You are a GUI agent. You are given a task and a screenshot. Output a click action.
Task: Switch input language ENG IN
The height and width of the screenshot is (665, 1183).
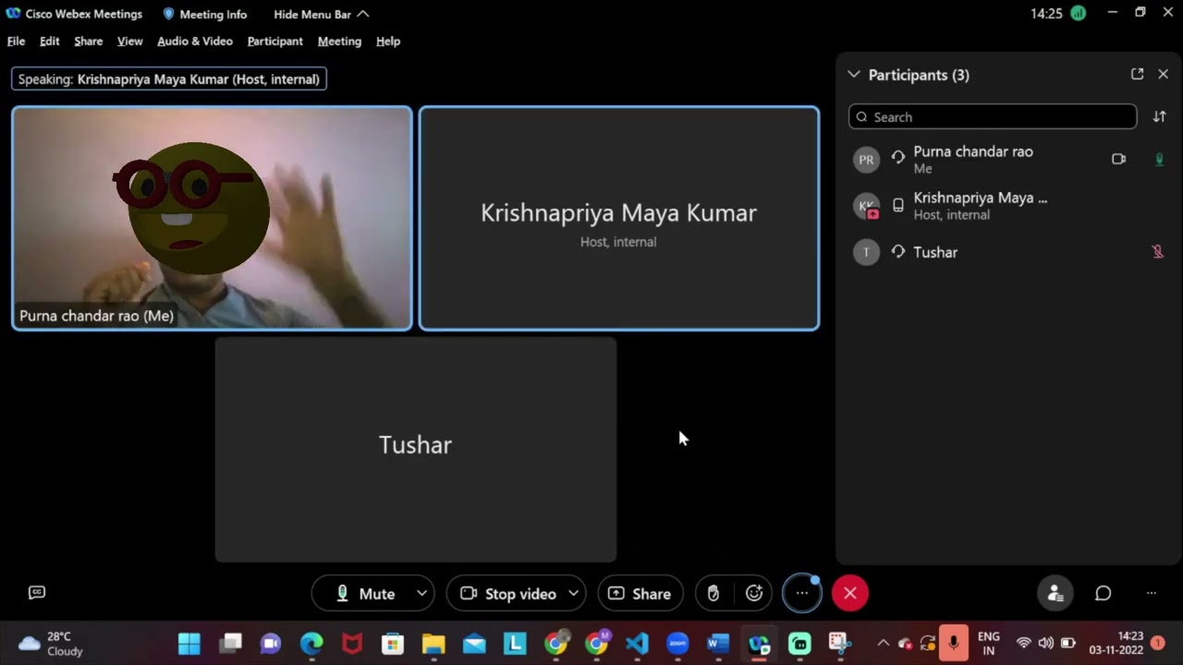tap(989, 644)
